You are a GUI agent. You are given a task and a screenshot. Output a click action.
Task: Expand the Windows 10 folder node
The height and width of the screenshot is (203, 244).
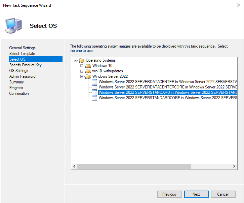[x=82, y=66]
